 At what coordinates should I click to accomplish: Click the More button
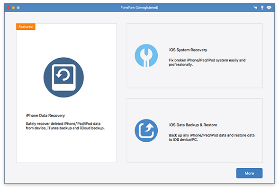click(x=249, y=173)
